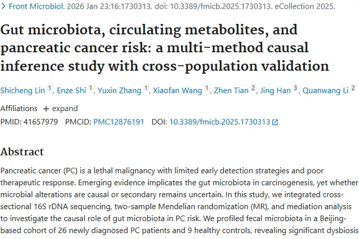The height and width of the screenshot is (239, 359).
Task: Expand the Affiliations section
Action: [x=61, y=108]
